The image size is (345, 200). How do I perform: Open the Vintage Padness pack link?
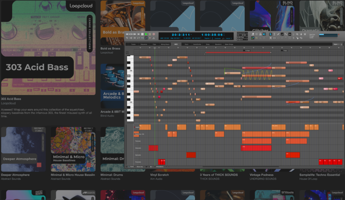pos(261,175)
